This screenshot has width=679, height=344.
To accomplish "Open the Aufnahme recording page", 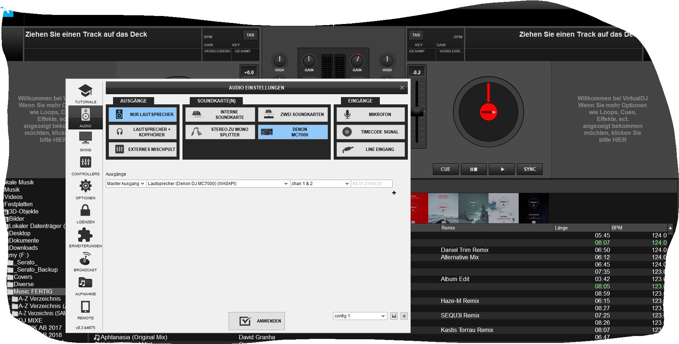I will coord(85,285).
